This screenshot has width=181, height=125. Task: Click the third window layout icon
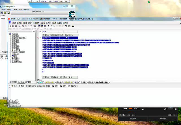tap(45, 26)
